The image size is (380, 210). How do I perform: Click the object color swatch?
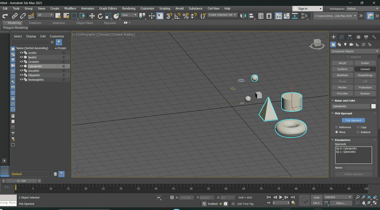(x=373, y=106)
